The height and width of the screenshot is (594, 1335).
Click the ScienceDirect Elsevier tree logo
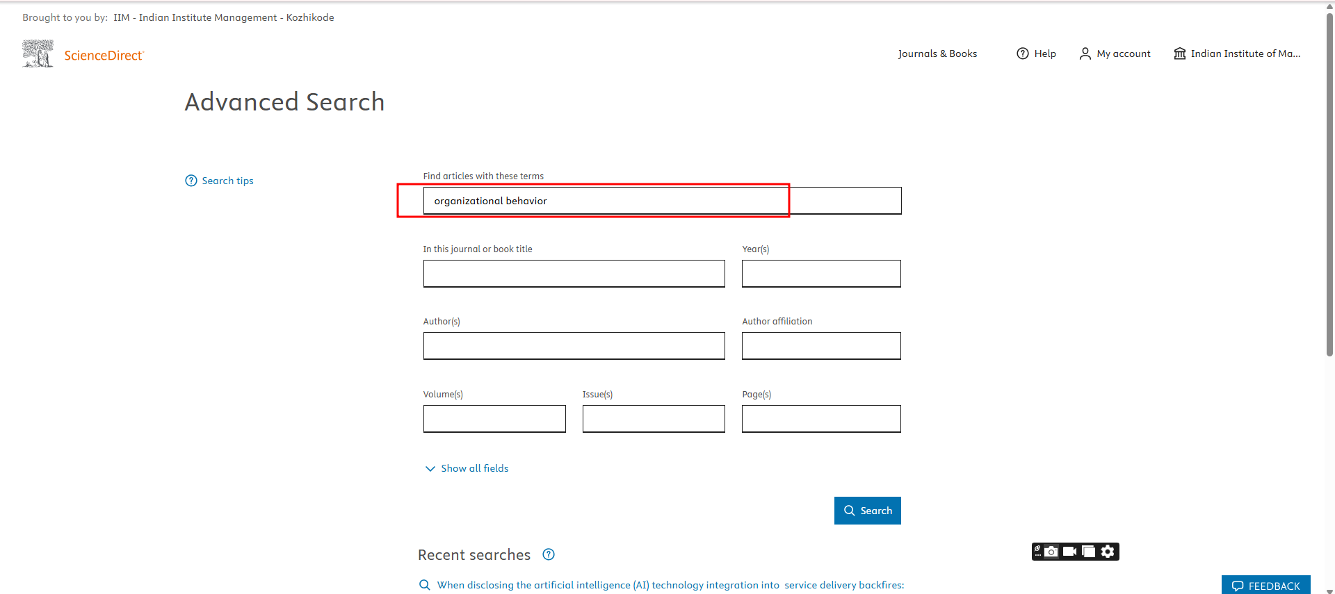(x=38, y=54)
